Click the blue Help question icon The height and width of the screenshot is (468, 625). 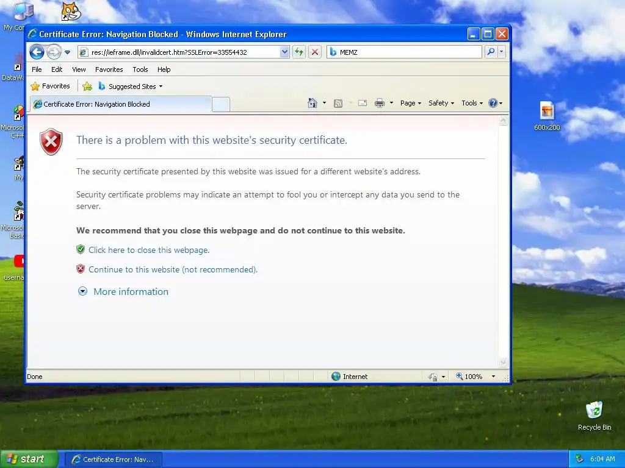[x=493, y=103]
